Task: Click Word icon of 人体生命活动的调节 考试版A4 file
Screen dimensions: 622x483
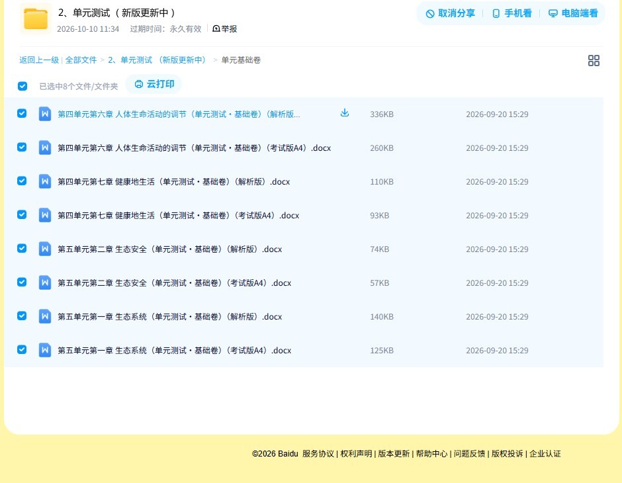Action: click(45, 148)
